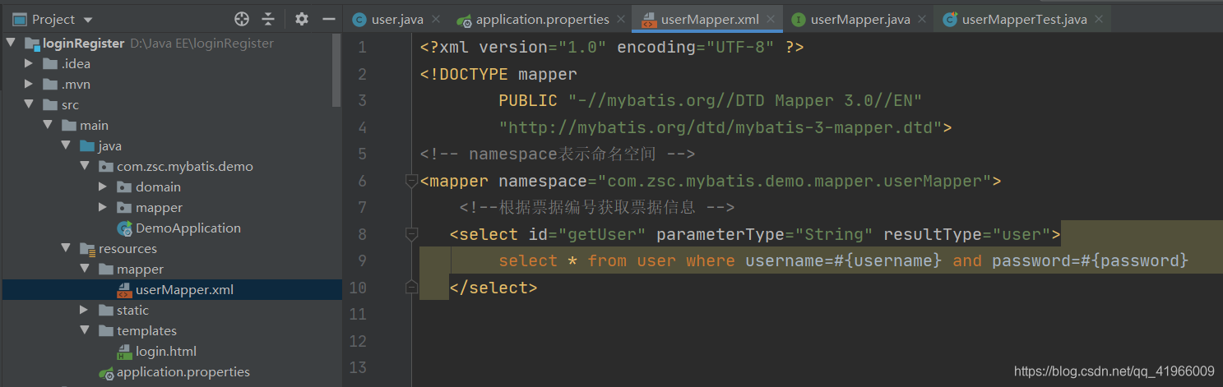Expand the domain package arrow
Screen dimensions: 1223x387
103,187
